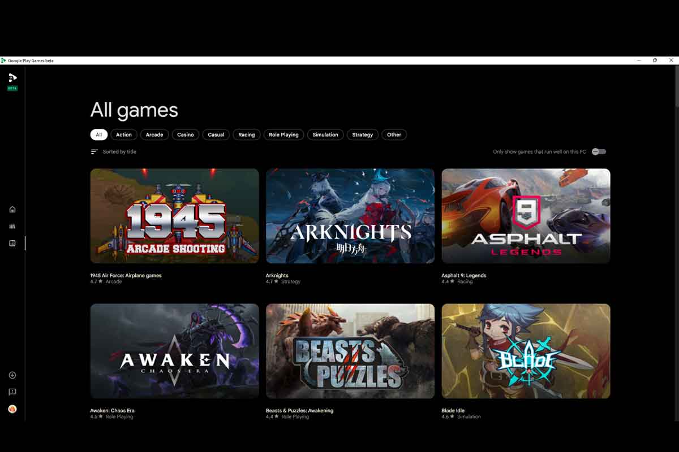Open the Library section in the sidebar

point(12,225)
